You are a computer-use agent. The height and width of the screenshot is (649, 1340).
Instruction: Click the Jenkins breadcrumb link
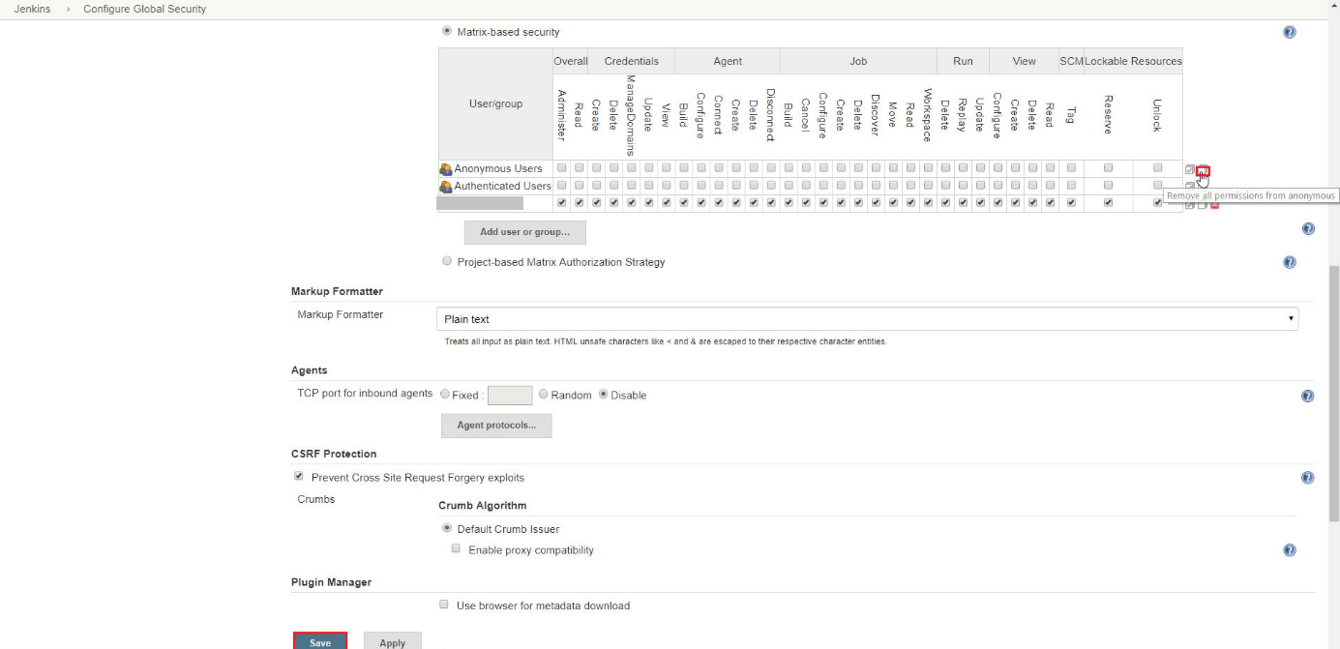(33, 9)
